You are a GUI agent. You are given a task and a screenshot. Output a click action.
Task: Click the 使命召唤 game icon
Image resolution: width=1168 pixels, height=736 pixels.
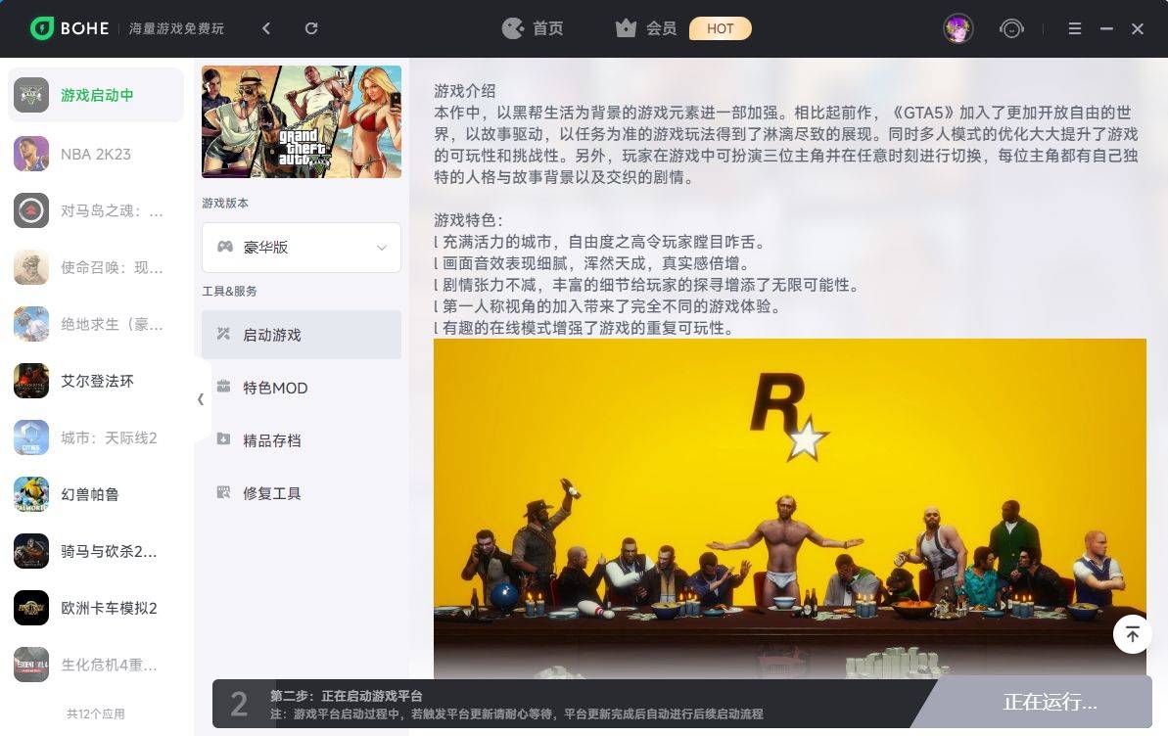pyautogui.click(x=31, y=267)
